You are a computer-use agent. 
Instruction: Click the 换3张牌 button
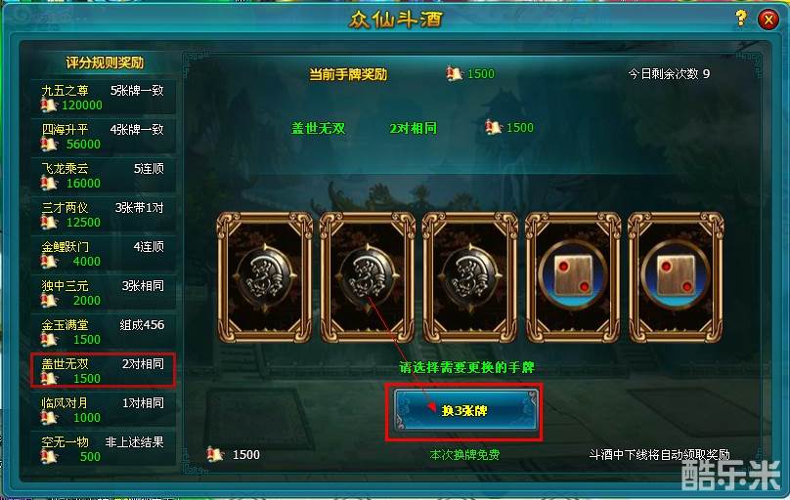(464, 411)
